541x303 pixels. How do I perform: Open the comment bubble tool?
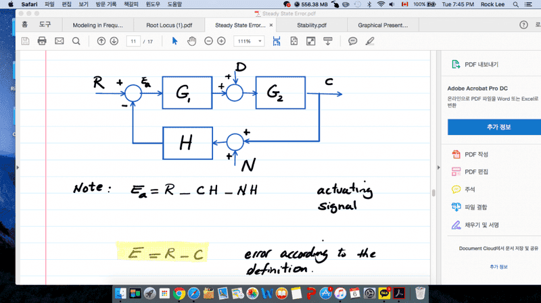352,41
